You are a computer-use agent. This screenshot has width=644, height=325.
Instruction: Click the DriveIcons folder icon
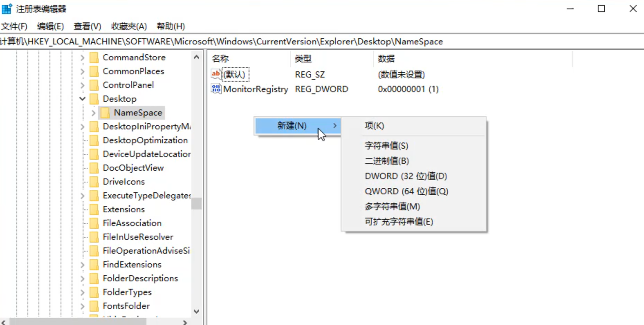tap(95, 182)
